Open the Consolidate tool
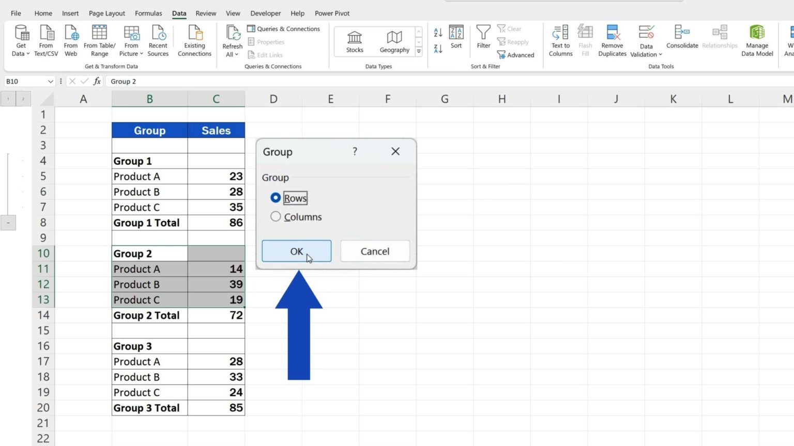794x446 pixels. coord(682,37)
